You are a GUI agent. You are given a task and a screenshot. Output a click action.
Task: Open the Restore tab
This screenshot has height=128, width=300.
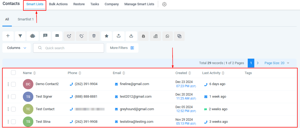pyautogui.click(x=79, y=4)
